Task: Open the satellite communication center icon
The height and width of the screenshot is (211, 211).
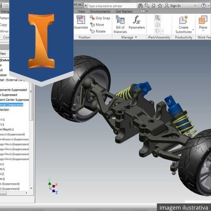Action: click(153, 6)
